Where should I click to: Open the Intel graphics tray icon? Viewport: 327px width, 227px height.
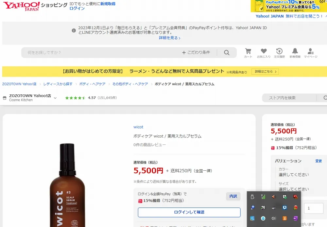click(x=252, y=218)
